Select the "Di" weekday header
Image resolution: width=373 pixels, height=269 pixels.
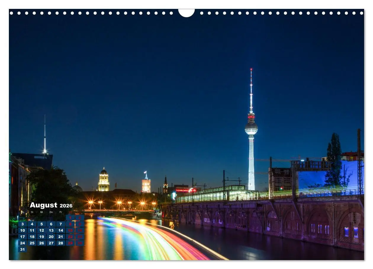(x=32, y=212)
